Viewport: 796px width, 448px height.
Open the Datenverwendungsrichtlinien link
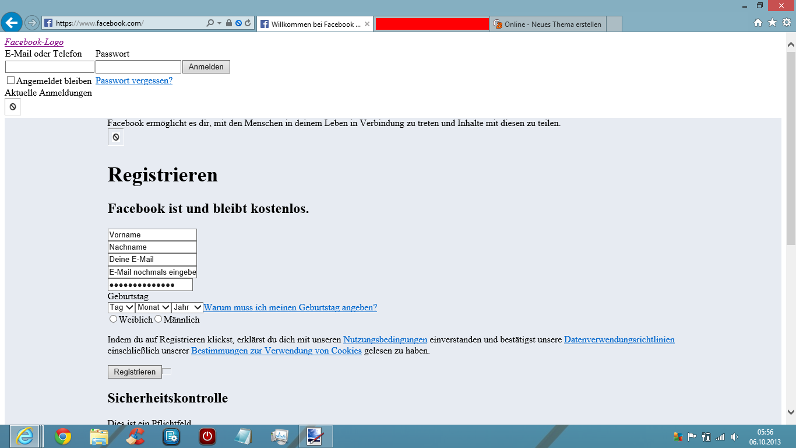coord(619,339)
